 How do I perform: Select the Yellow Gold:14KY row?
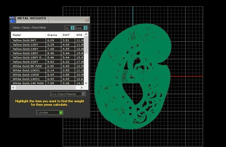[x=48, y=49]
